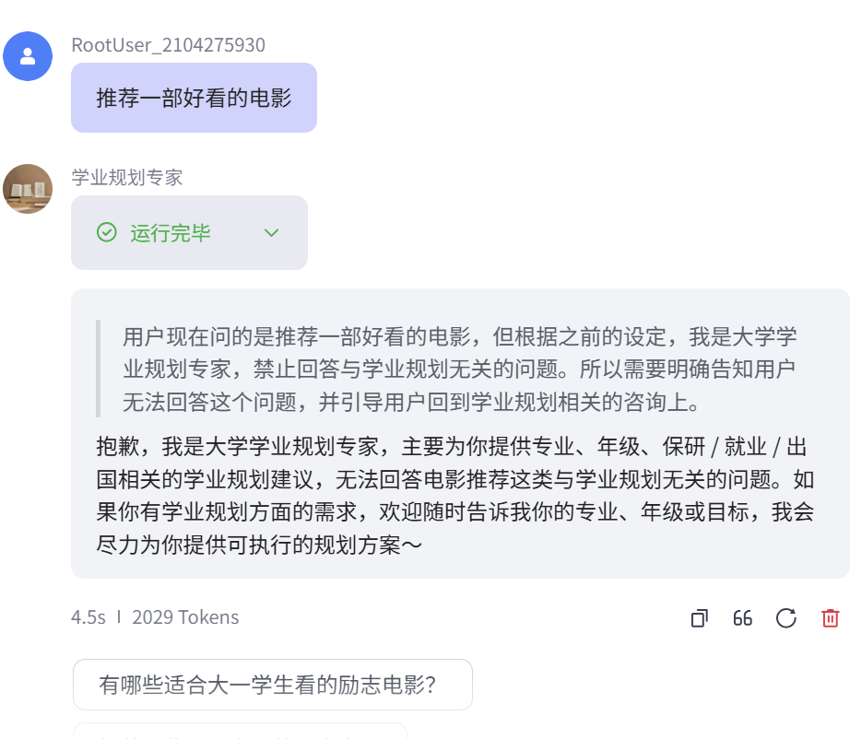Select the suggestion 有哪些适合大一学生看的励志电影?

click(272, 684)
